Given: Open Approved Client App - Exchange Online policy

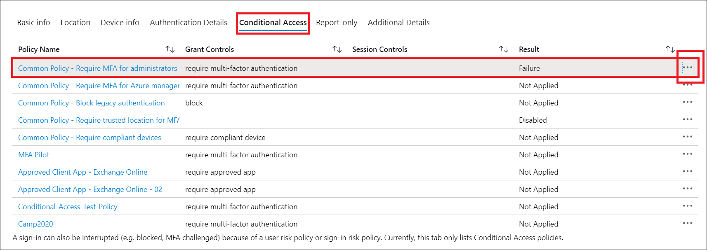Looking at the screenshot, I should click(x=82, y=172).
